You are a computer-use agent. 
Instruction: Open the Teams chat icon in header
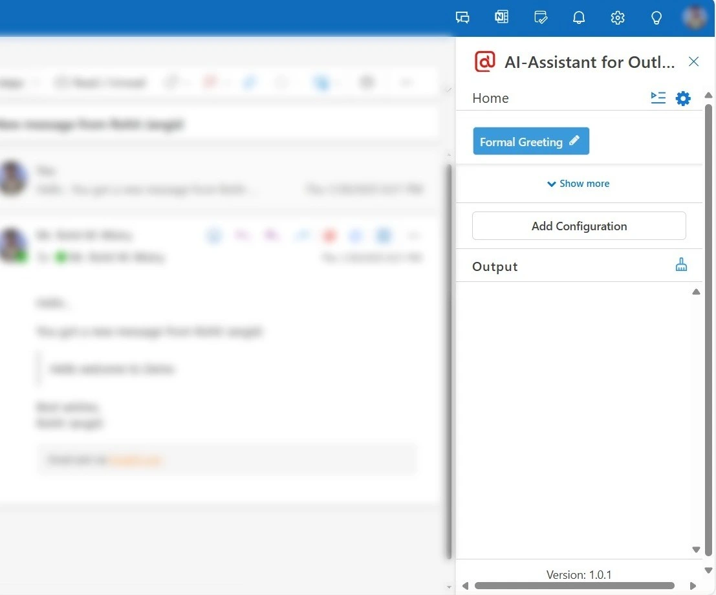[x=462, y=18]
